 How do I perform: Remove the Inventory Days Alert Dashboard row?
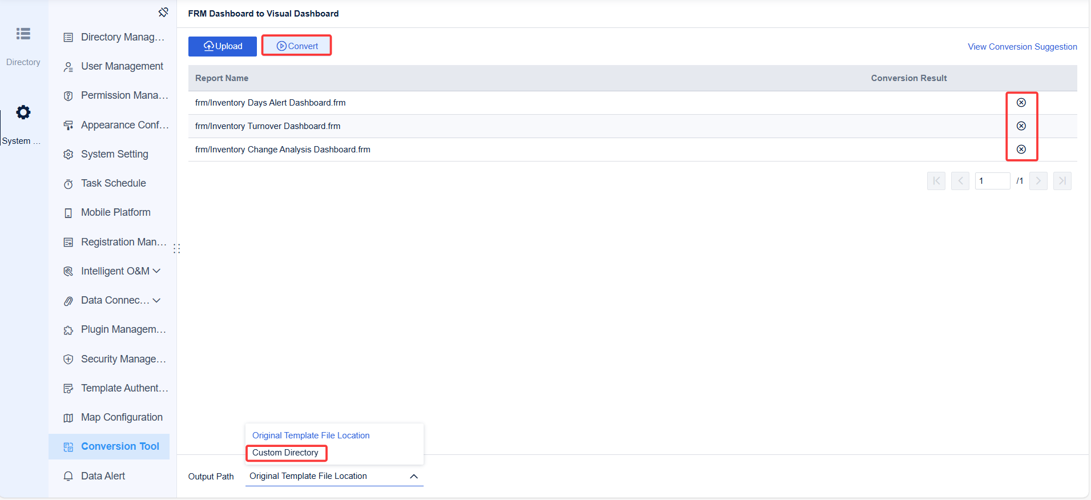point(1021,103)
